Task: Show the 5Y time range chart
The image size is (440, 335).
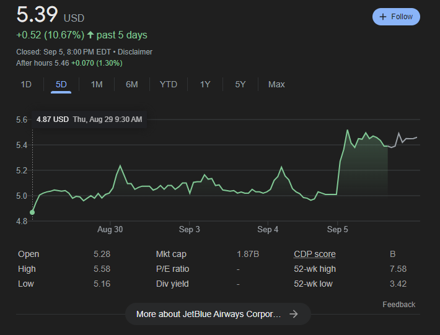Action: 240,84
